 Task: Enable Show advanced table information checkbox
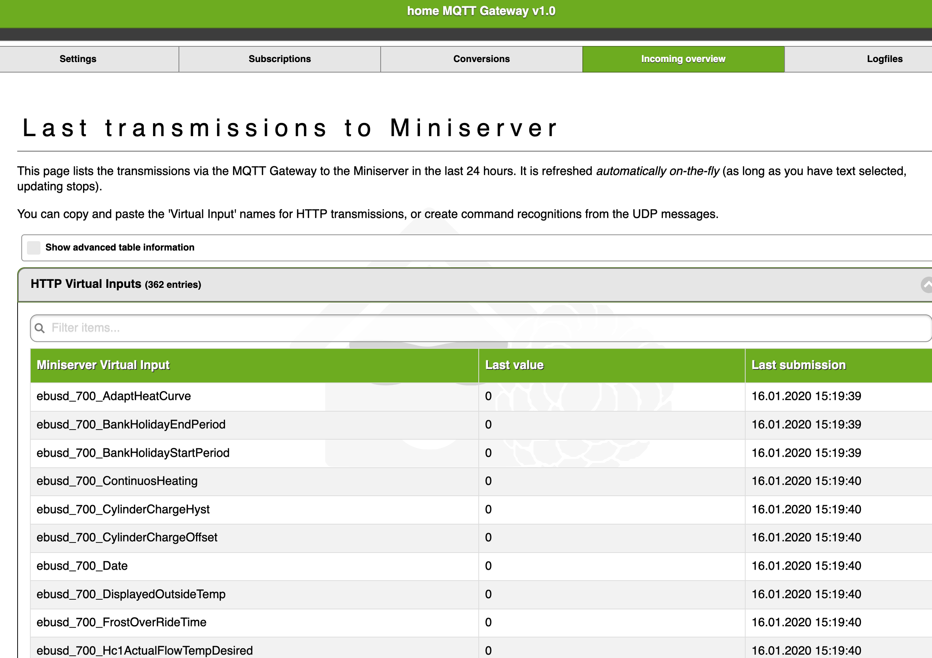[x=34, y=247]
